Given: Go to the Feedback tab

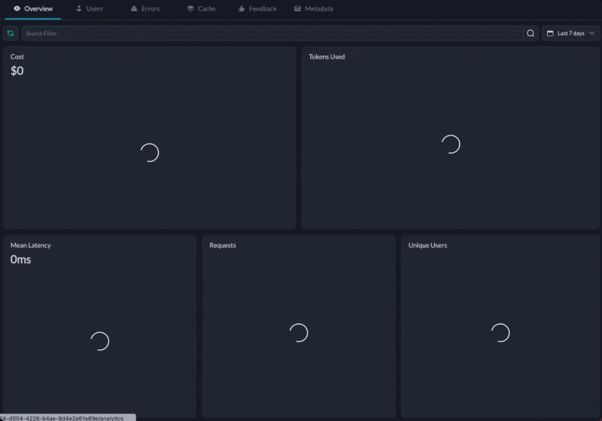Looking at the screenshot, I should pos(262,9).
